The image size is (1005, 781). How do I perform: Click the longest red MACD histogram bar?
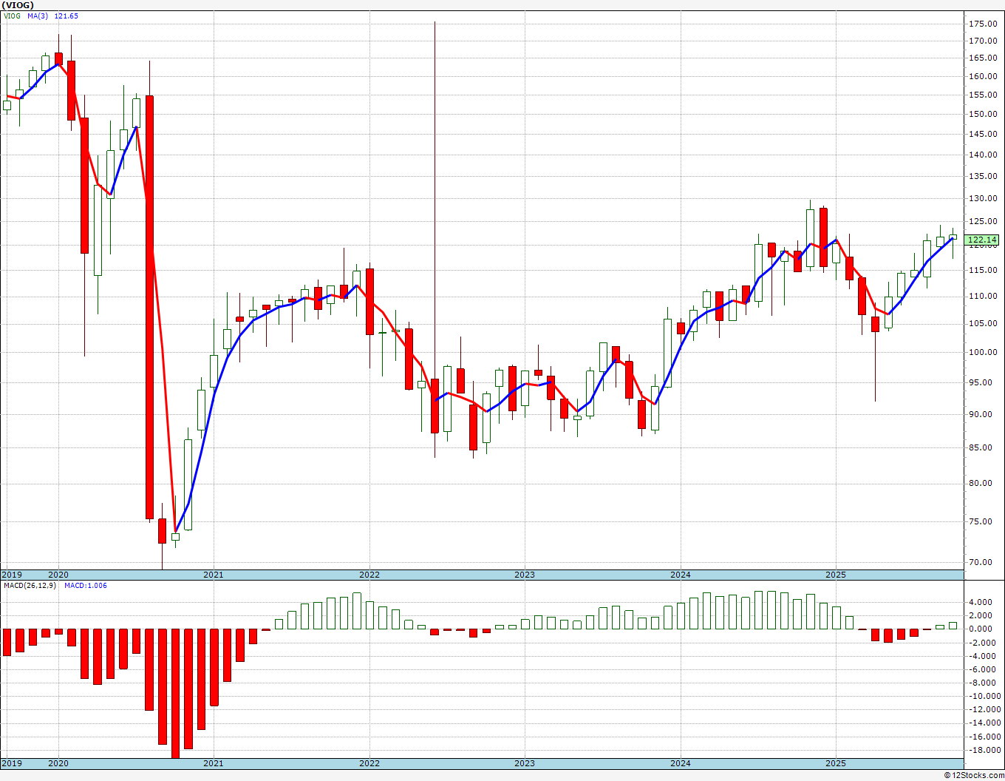(175, 693)
